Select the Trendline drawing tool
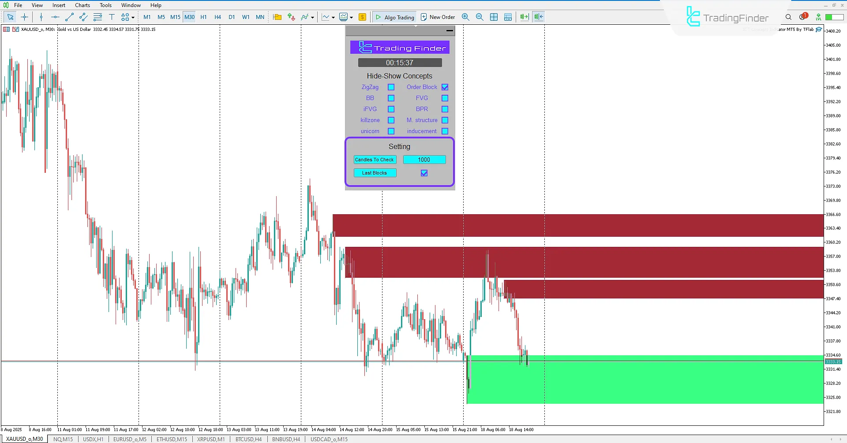The width and height of the screenshot is (847, 443). 69,17
